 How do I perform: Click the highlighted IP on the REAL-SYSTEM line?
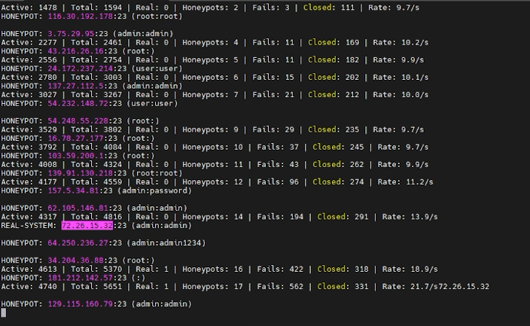tap(87, 226)
